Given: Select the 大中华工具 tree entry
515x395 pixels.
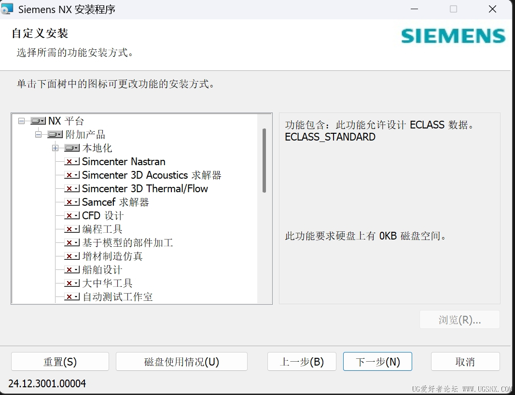Looking at the screenshot, I should [x=107, y=283].
